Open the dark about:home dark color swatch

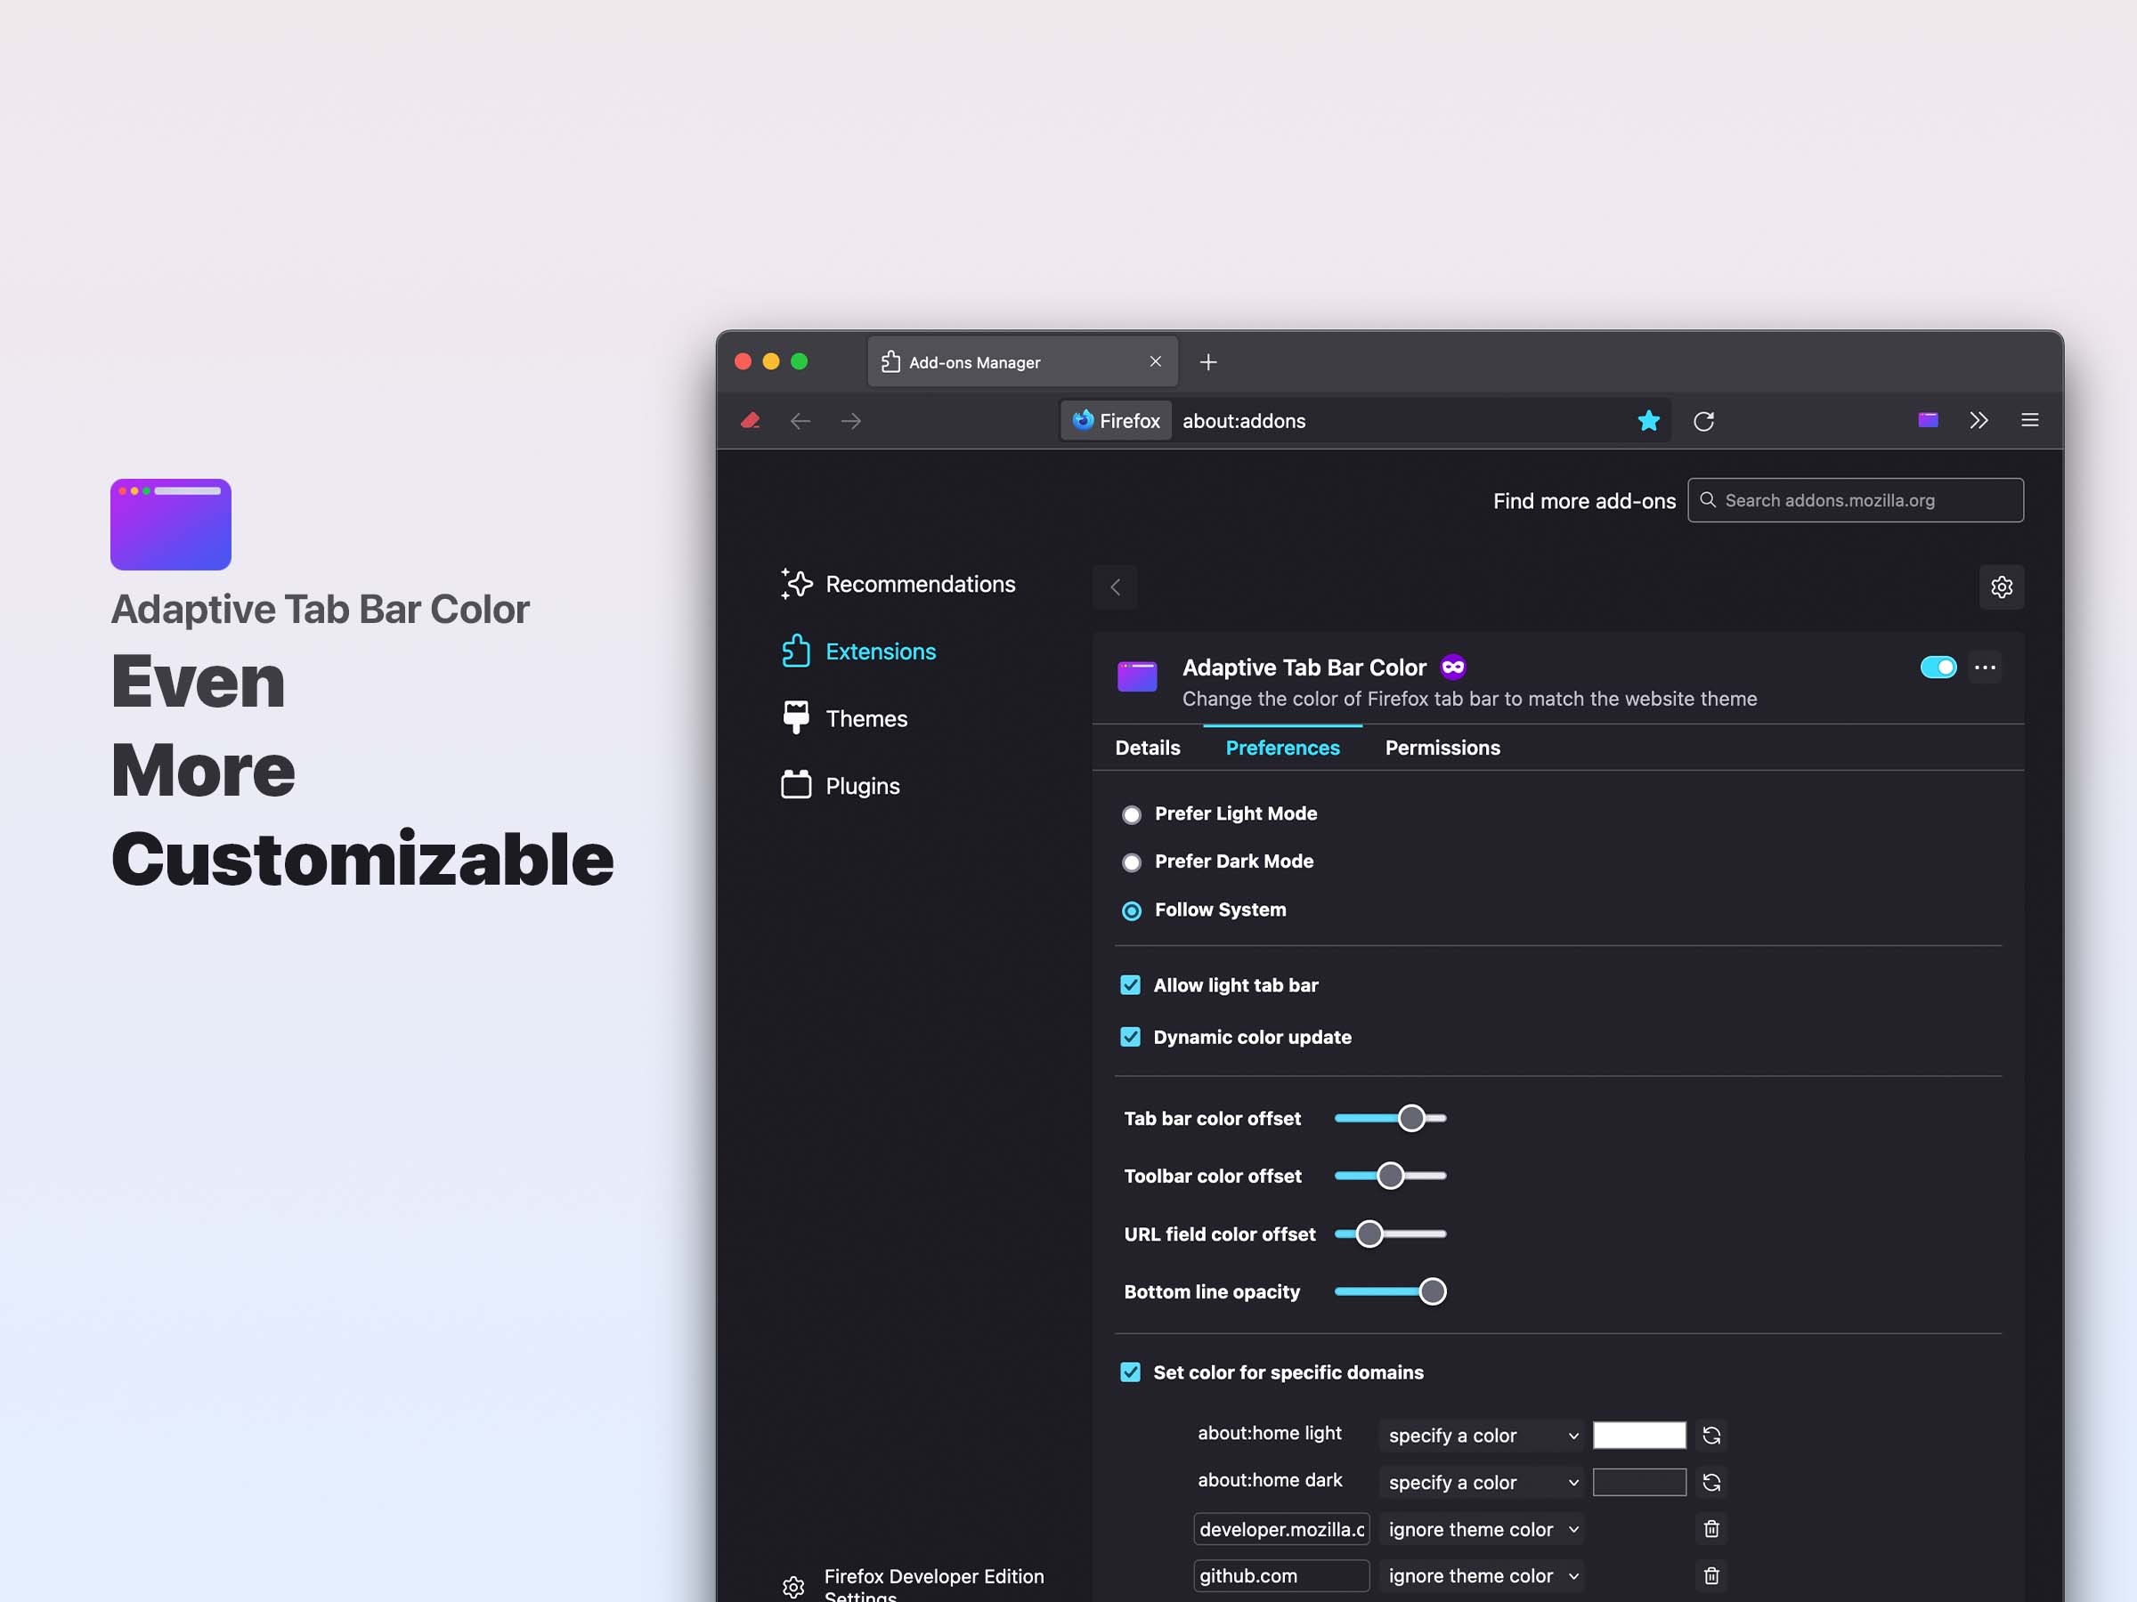pyautogui.click(x=1639, y=1482)
